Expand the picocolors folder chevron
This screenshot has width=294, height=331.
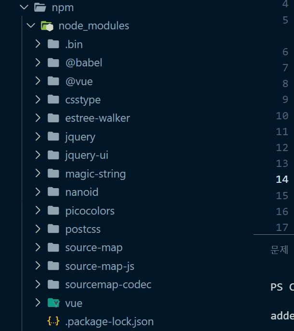coord(38,210)
